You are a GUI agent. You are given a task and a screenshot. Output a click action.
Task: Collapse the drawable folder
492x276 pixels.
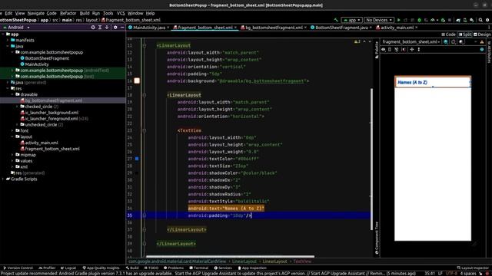[12, 94]
